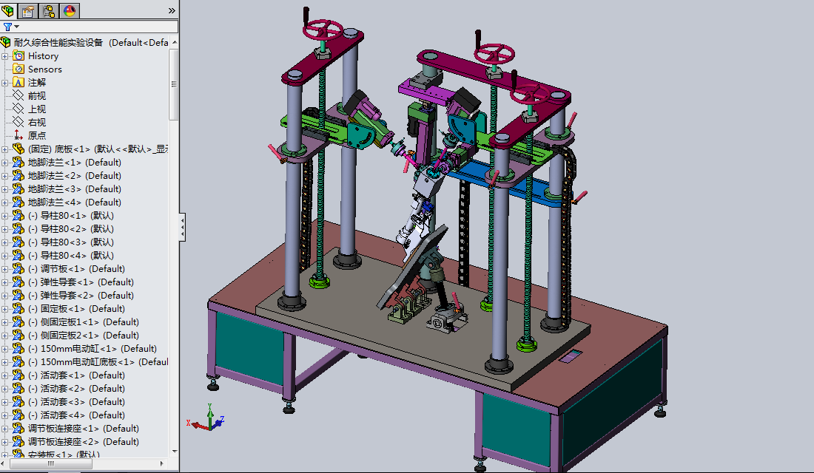Image resolution: width=814 pixels, height=473 pixels.
Task: Expand the 注解 annotations node
Action: pos(4,83)
